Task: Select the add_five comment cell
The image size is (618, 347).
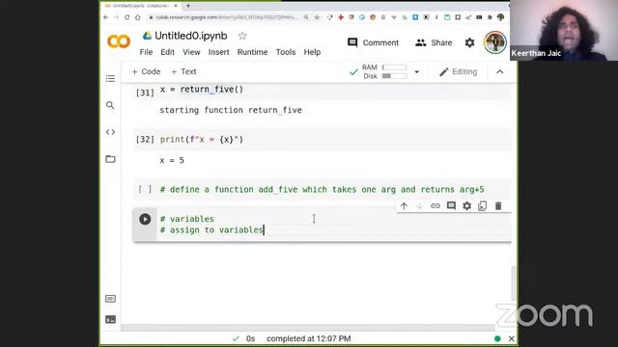Action: click(322, 190)
